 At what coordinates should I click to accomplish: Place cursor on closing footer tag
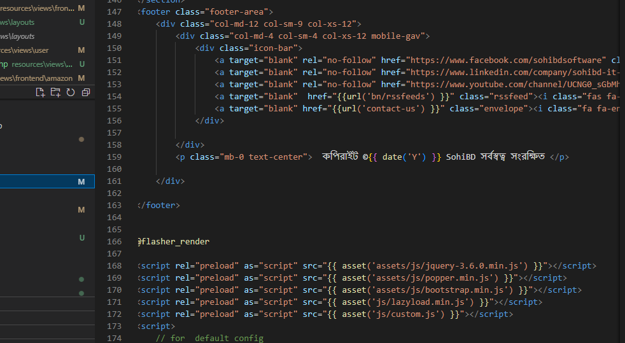tap(158, 205)
